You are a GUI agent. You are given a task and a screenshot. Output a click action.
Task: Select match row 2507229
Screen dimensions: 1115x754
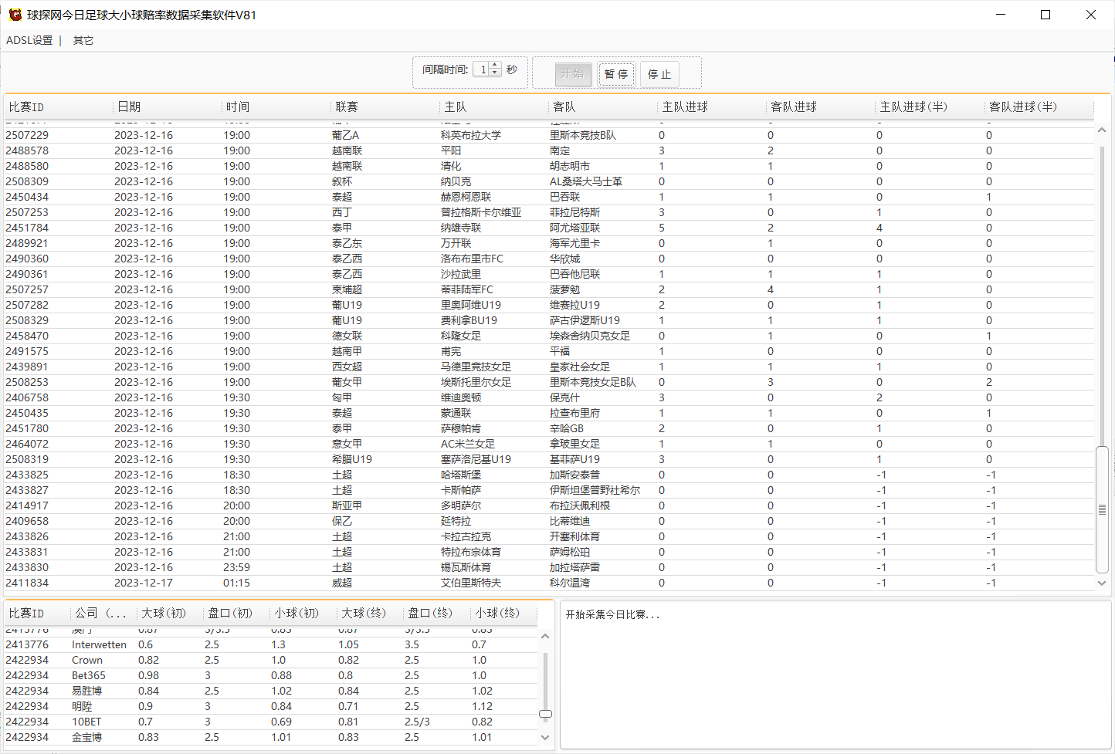pyautogui.click(x=549, y=135)
